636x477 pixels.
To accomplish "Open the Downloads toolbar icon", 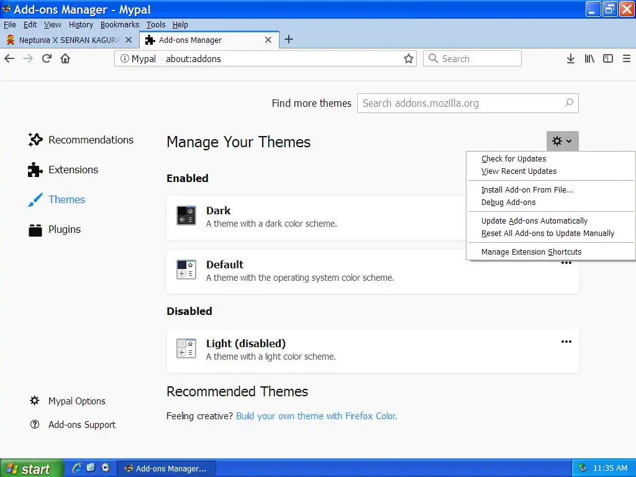I will click(570, 59).
